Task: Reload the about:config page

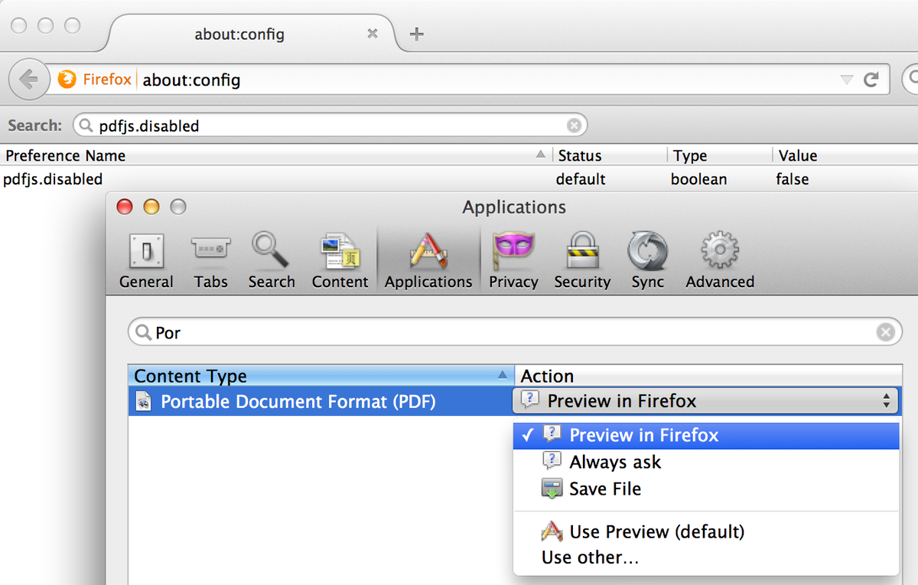Action: tap(871, 80)
